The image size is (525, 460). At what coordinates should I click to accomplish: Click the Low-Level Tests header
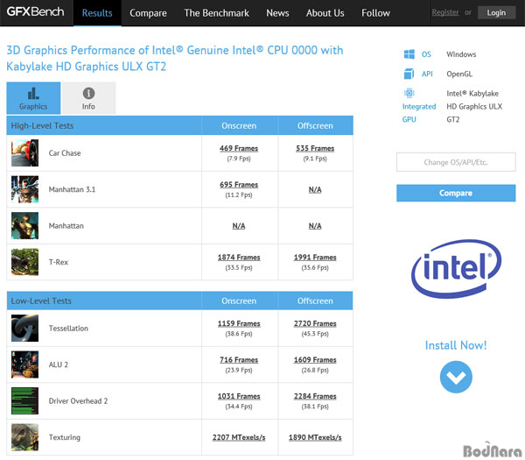pos(41,301)
